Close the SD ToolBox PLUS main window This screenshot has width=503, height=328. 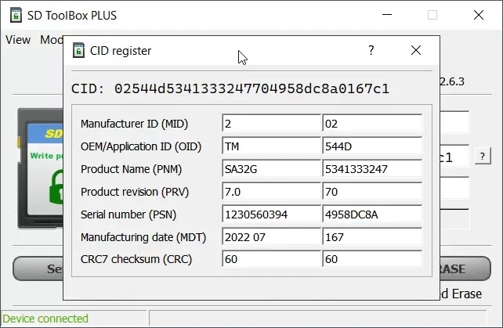478,16
